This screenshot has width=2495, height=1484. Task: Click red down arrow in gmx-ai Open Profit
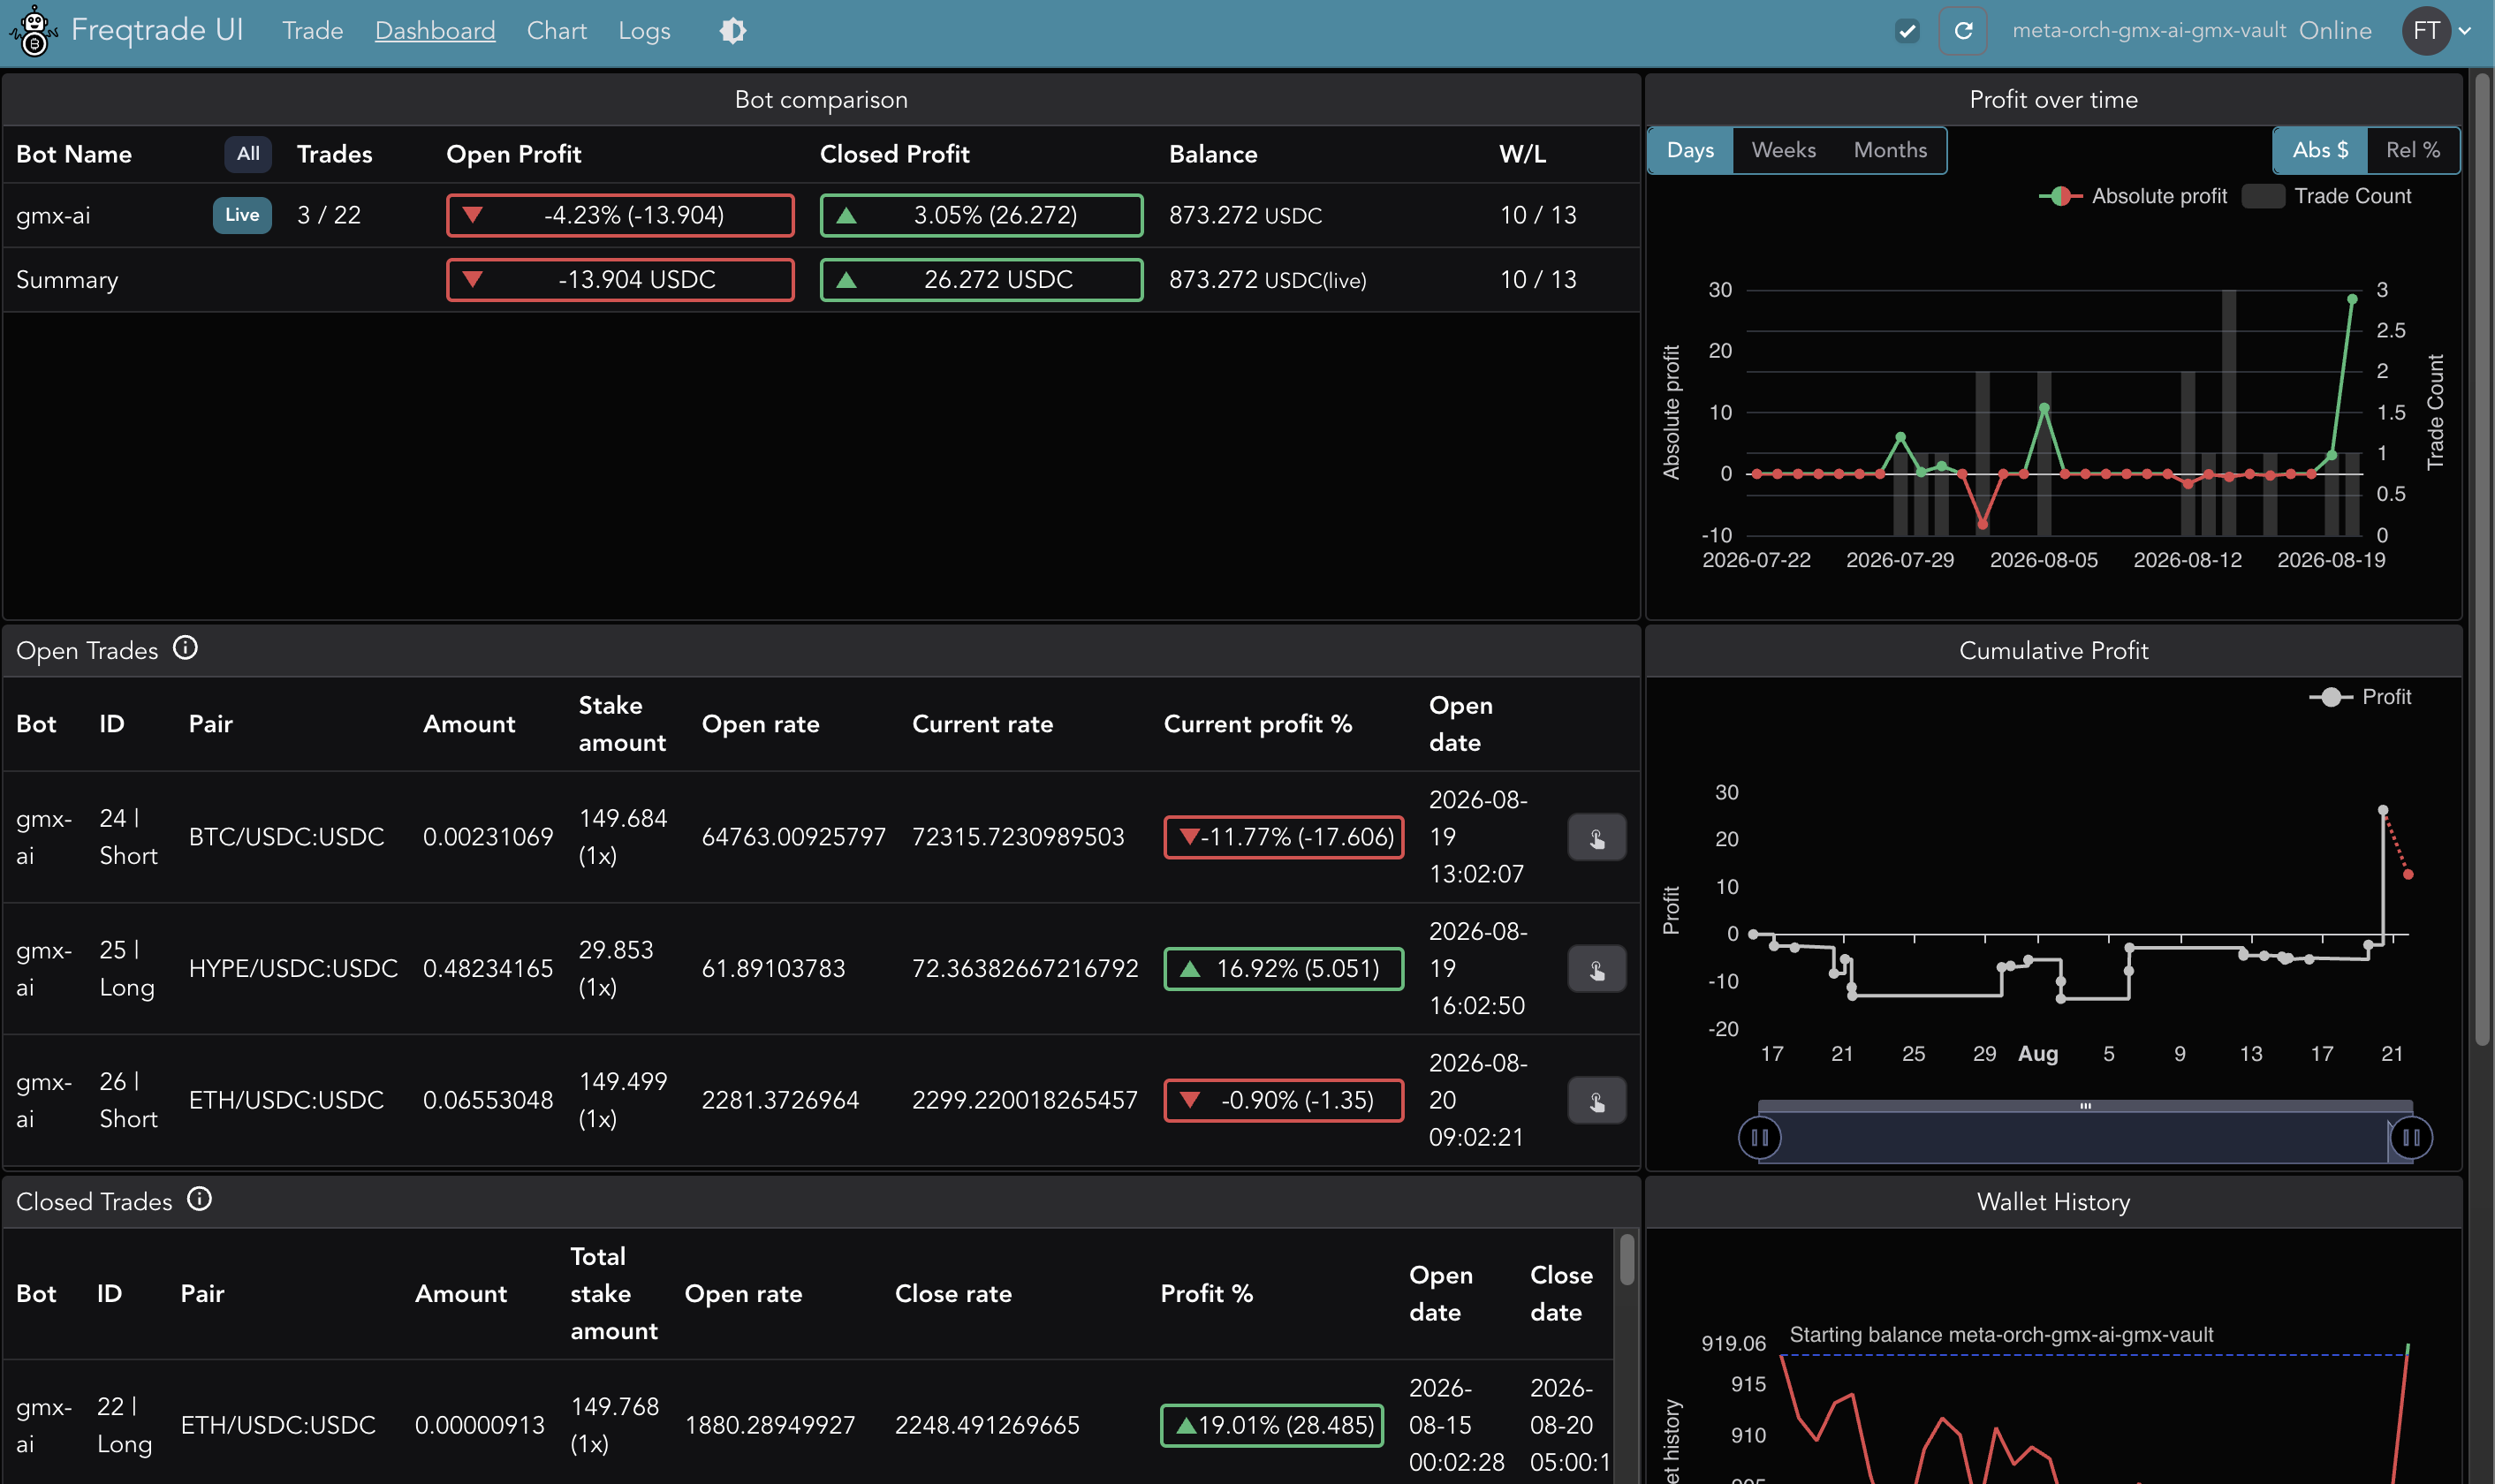(473, 215)
